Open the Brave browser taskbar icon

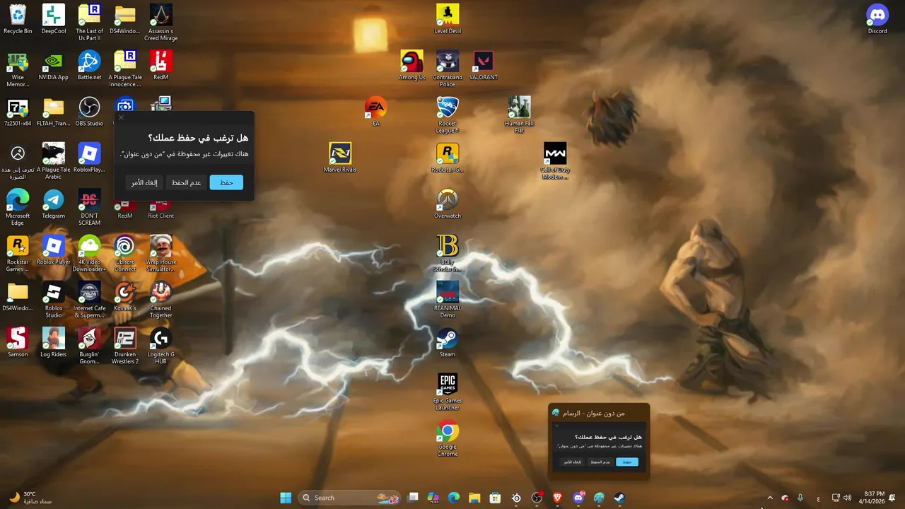coord(557,498)
